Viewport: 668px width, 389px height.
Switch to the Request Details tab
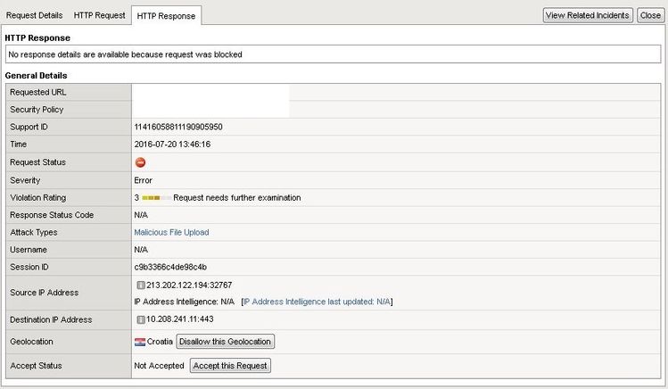point(35,15)
